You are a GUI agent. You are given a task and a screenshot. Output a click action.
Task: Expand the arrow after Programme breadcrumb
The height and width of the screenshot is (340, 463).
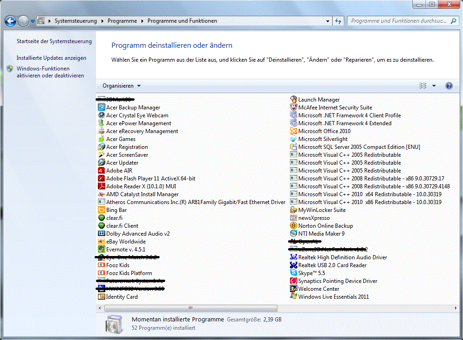tap(142, 21)
